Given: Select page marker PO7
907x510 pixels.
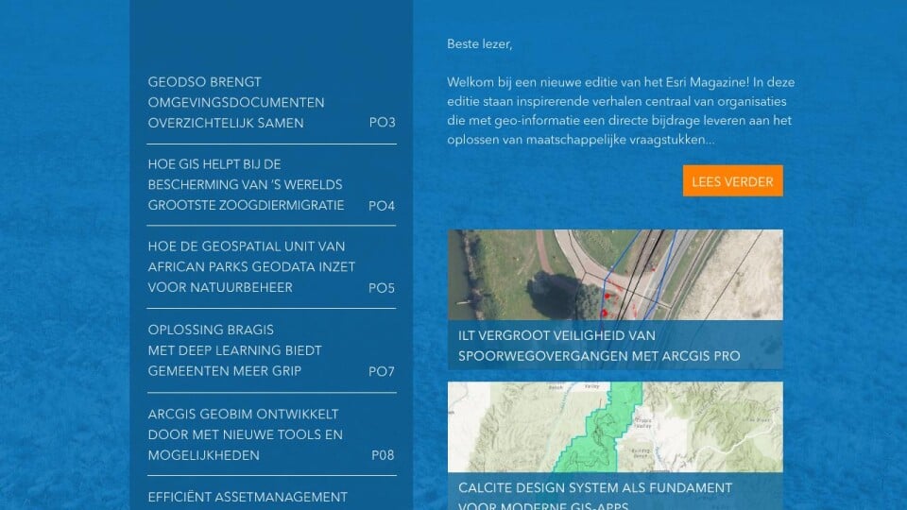Looking at the screenshot, I should [382, 371].
